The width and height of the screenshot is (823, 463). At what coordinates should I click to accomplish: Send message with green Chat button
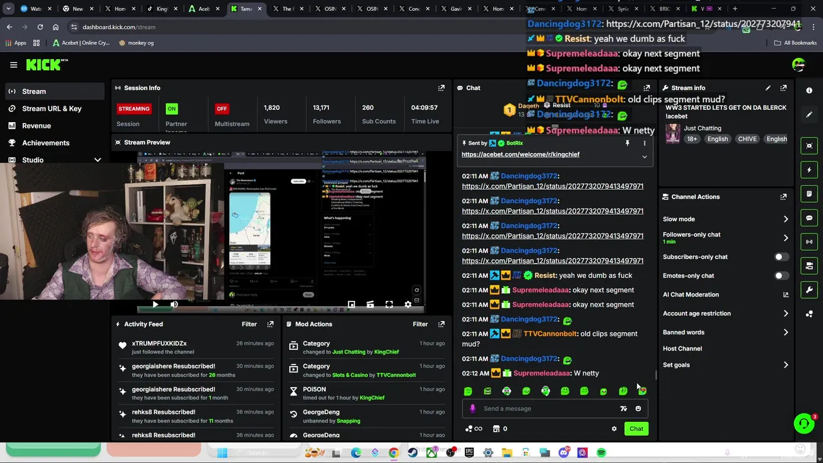636,429
